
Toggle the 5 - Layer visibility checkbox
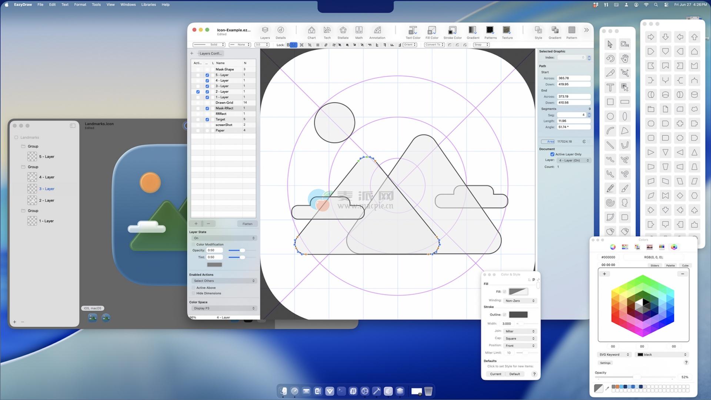[207, 75]
